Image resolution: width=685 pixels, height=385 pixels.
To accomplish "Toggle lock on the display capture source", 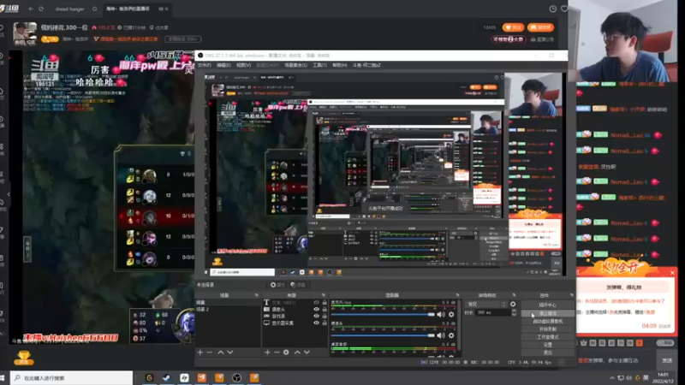I will (x=325, y=323).
